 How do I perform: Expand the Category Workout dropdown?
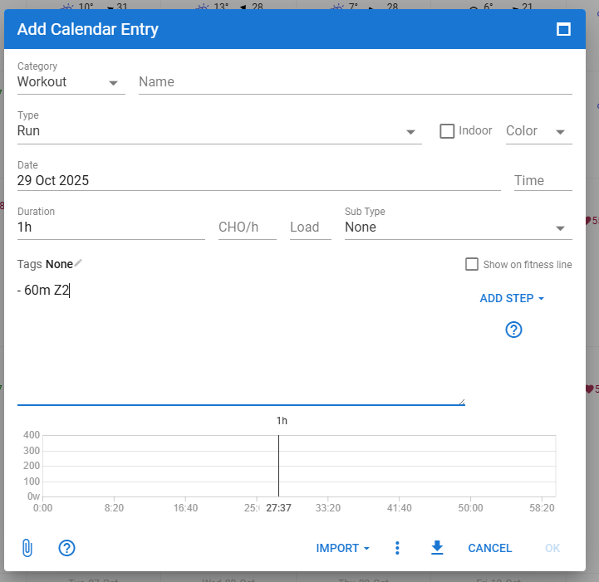[x=113, y=82]
